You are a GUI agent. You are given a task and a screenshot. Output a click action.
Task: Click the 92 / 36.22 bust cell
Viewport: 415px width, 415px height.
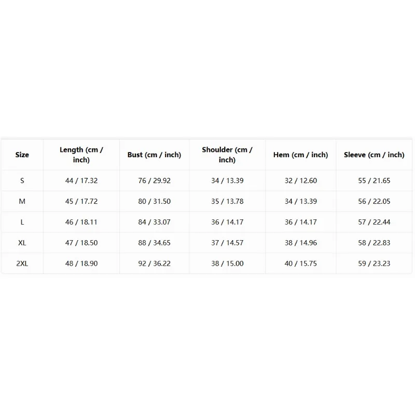point(154,264)
